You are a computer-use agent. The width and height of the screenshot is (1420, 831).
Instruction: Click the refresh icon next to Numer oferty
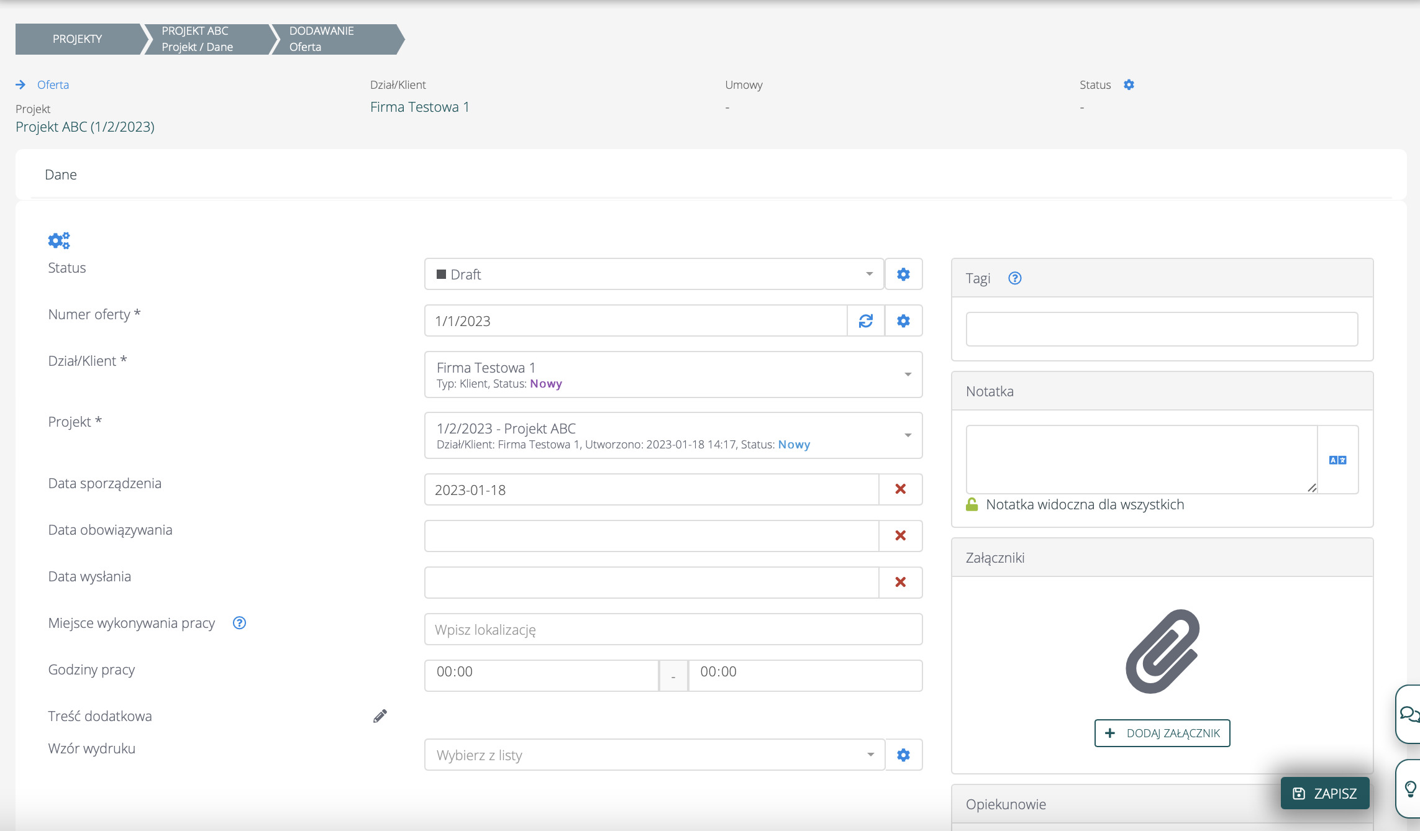pos(865,320)
